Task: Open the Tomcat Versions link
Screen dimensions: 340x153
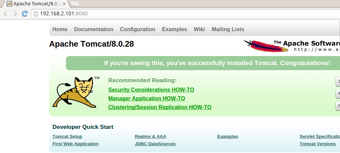Action: pos(318,144)
